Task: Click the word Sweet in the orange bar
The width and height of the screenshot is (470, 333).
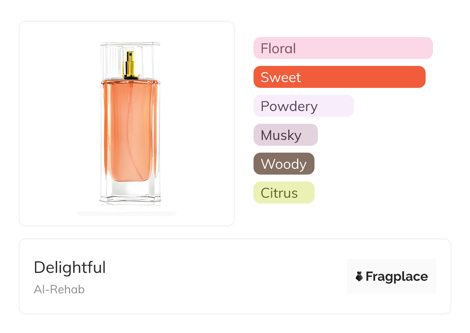Action: pos(281,77)
